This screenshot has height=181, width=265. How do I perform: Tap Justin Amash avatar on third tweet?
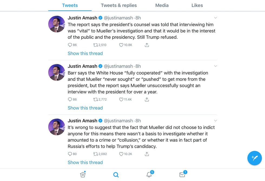click(x=57, y=127)
